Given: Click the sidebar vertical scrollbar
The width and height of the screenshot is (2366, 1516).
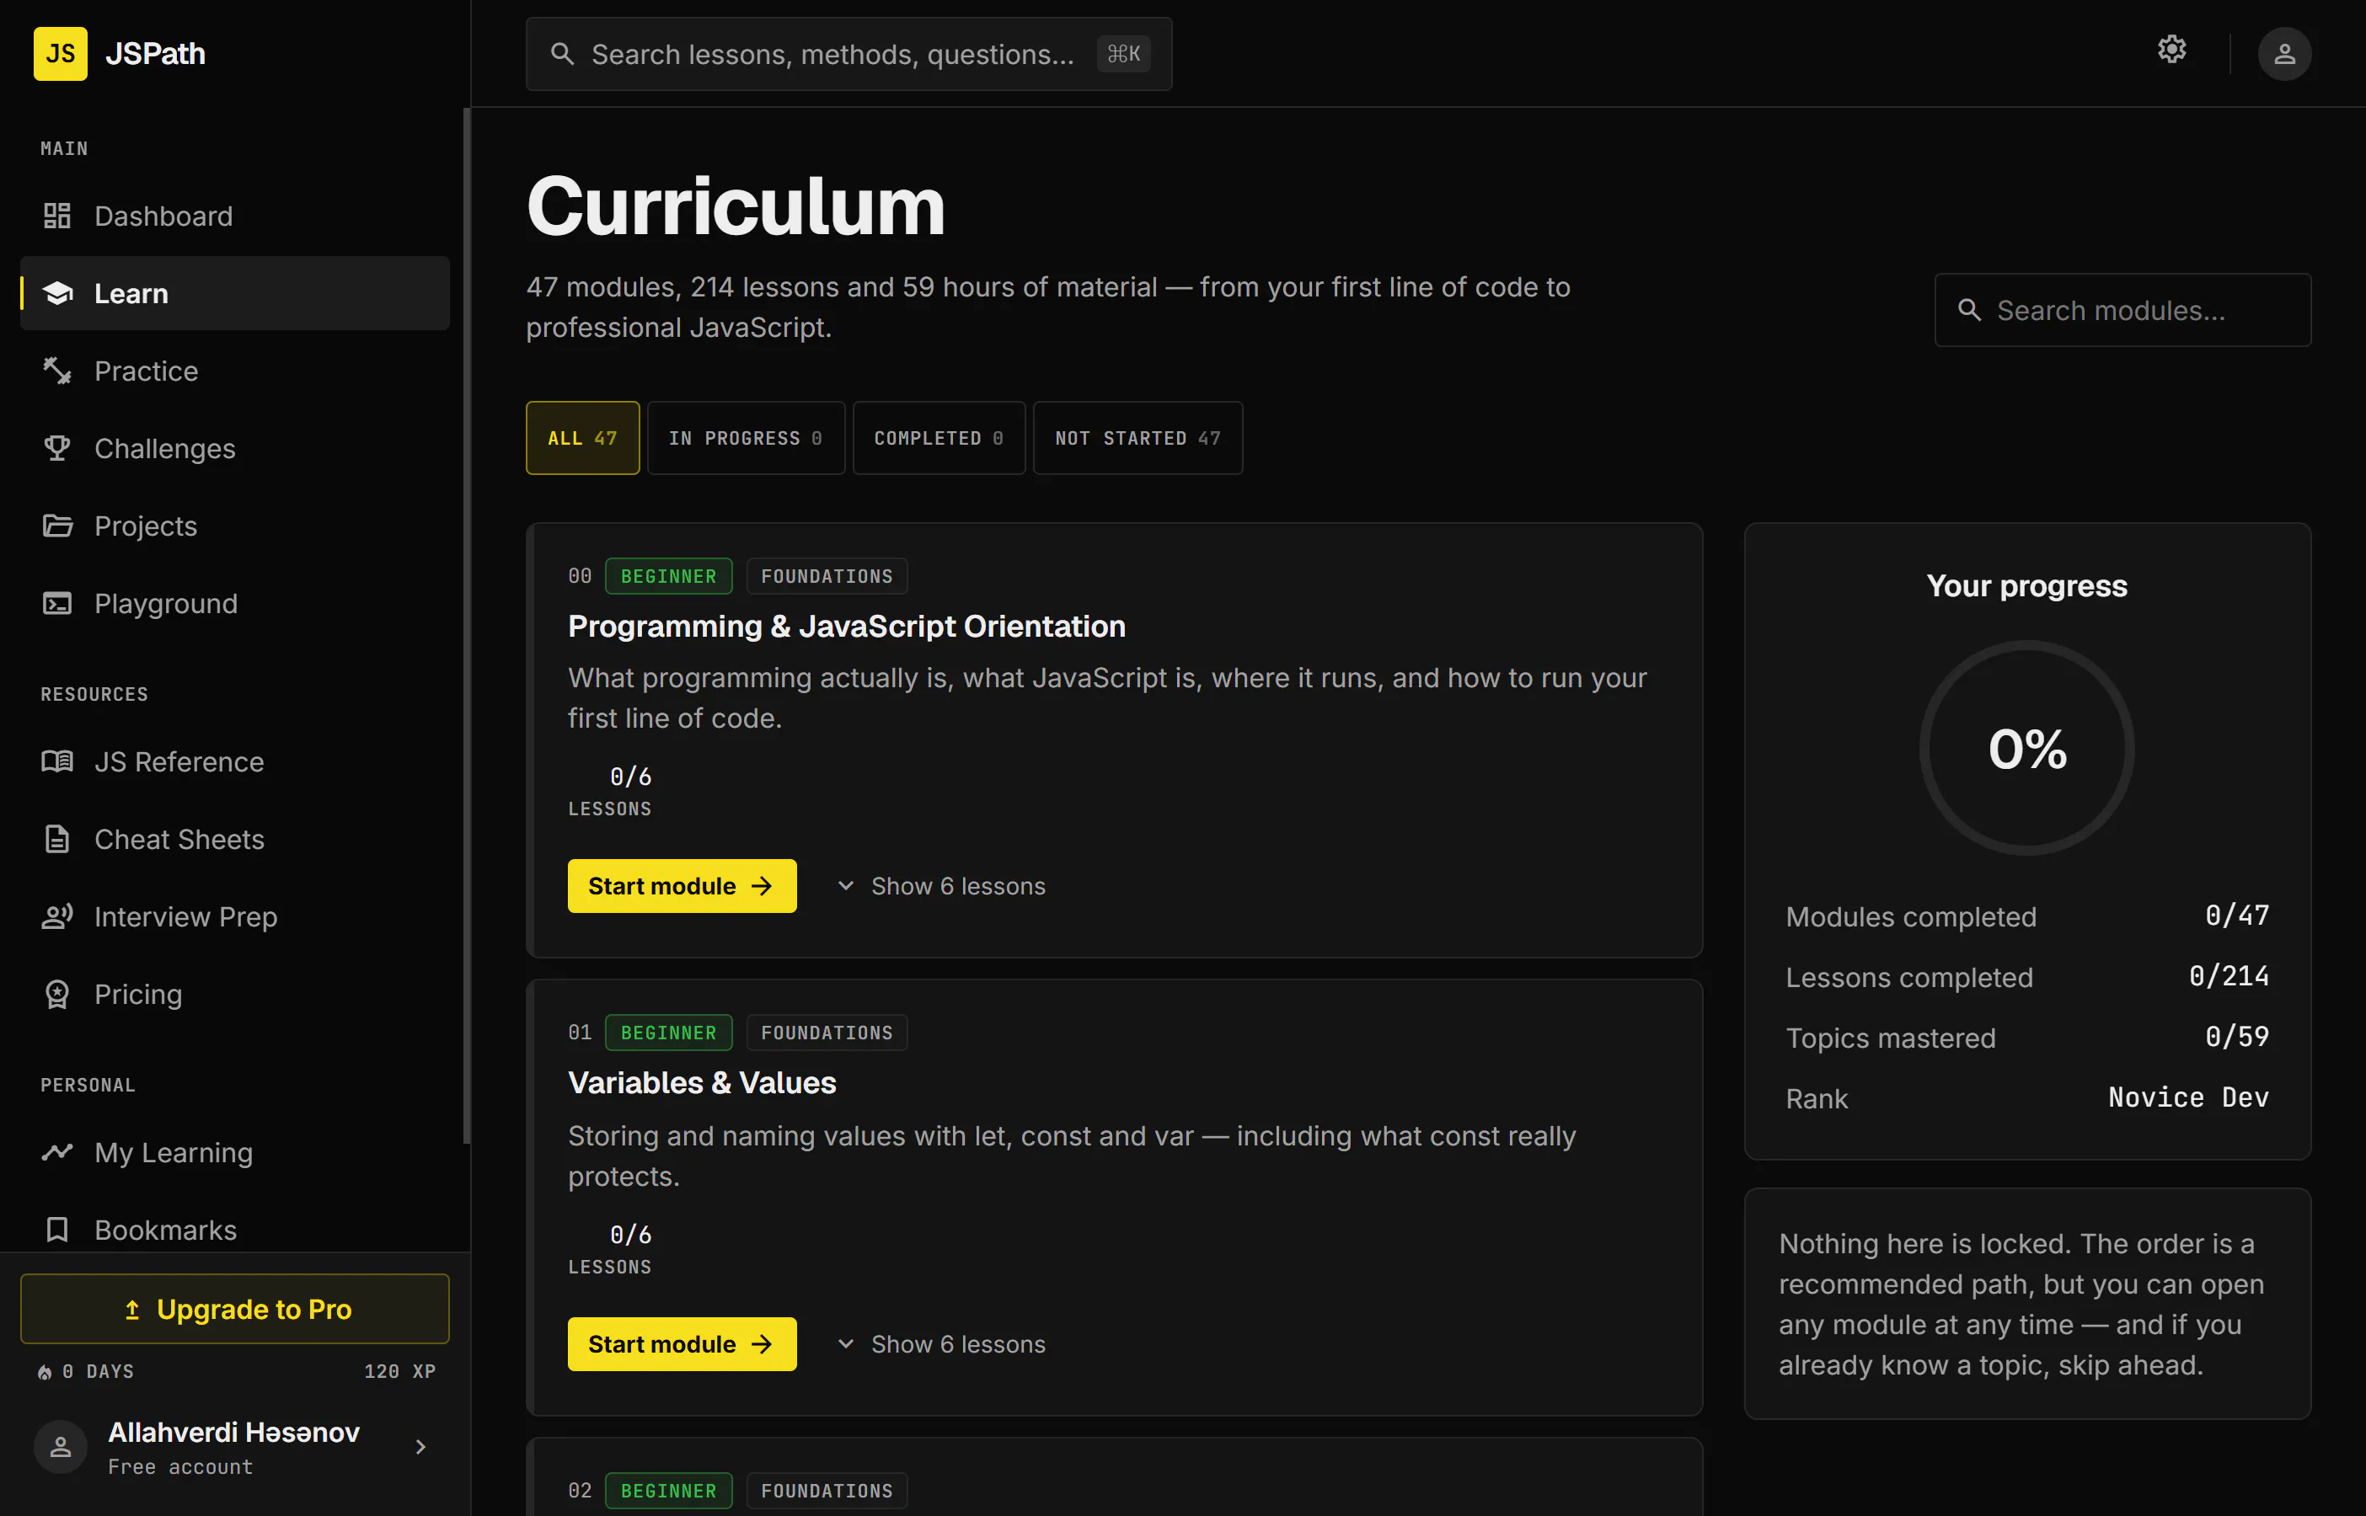Looking at the screenshot, I should 467,626.
